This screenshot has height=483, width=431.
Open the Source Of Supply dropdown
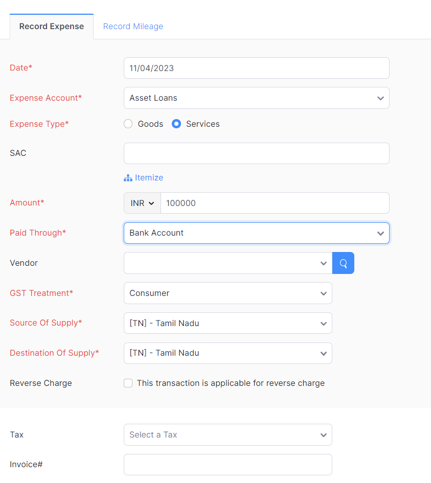click(323, 323)
